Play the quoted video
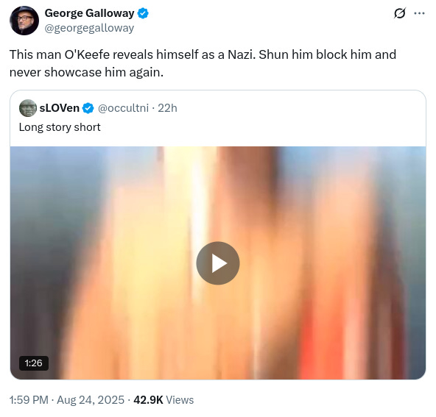The width and height of the screenshot is (436, 417). (x=218, y=263)
